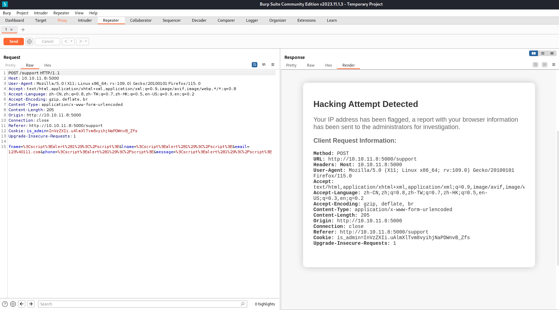The image size is (559, 310).
Task: Click the POST /support HTTP/1.1 line
Action: pyautogui.click(x=34, y=73)
